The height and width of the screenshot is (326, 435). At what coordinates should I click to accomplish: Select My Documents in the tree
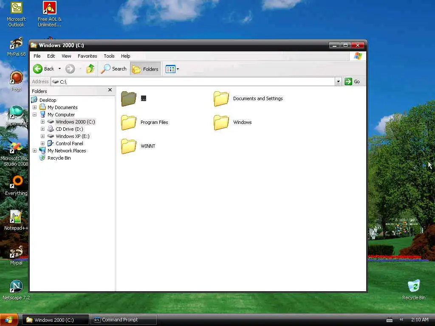click(62, 107)
